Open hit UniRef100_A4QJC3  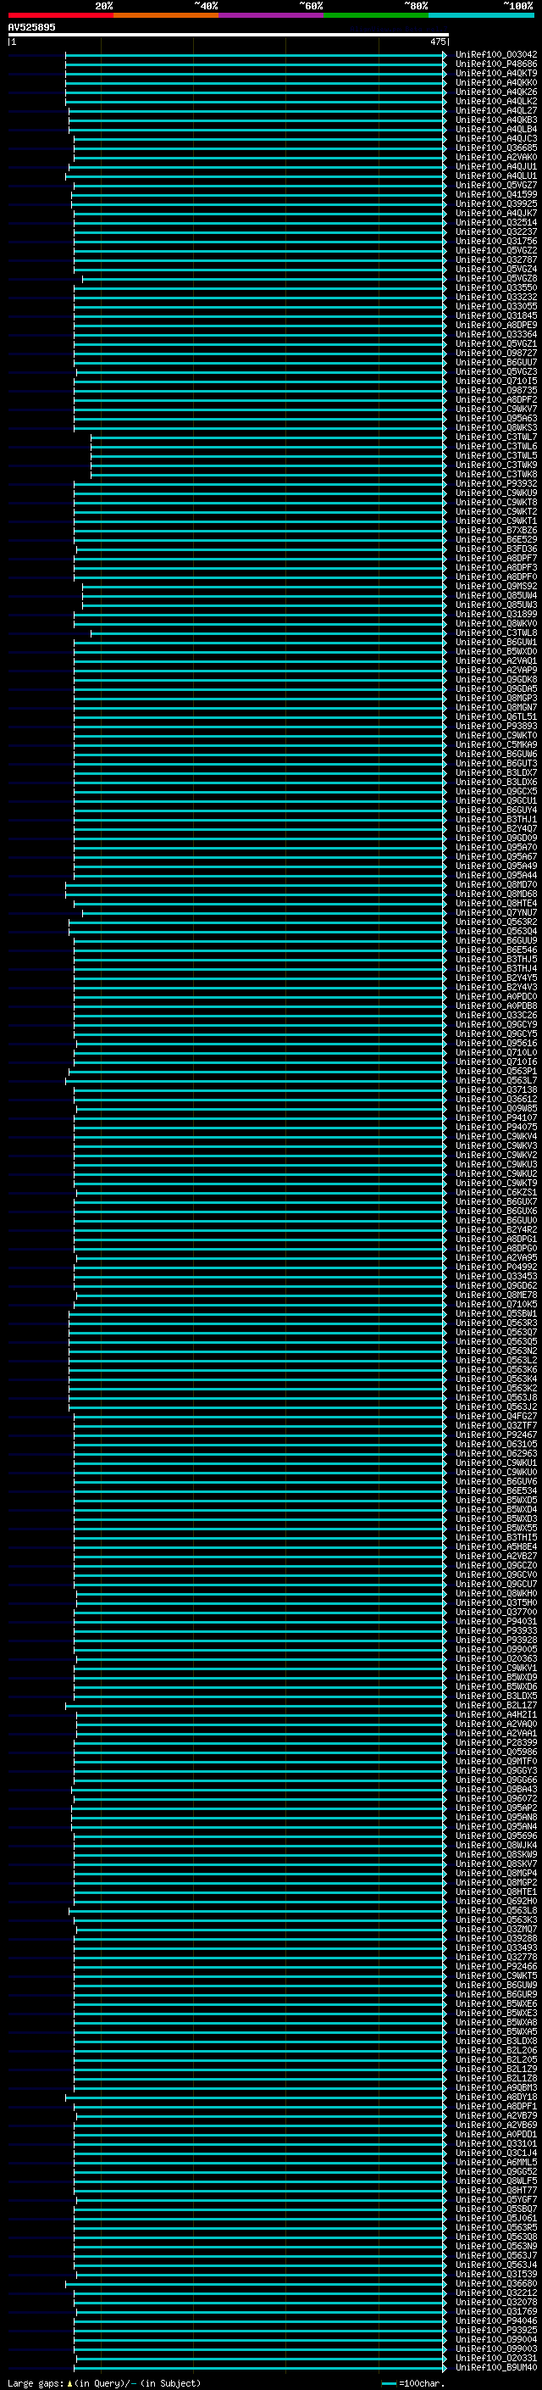(496, 138)
